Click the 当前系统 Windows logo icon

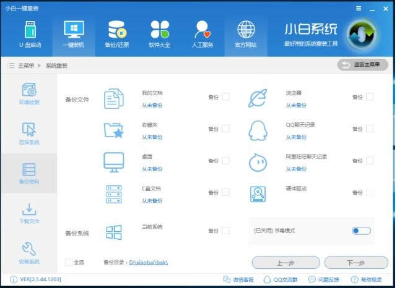[114, 232]
